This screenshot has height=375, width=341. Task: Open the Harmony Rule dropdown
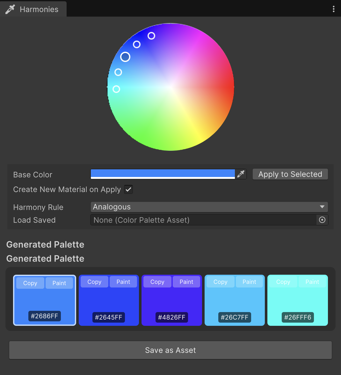[209, 207]
